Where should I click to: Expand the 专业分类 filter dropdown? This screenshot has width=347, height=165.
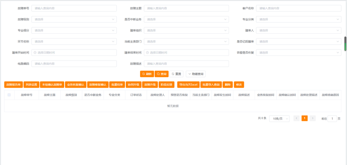coord(298,19)
